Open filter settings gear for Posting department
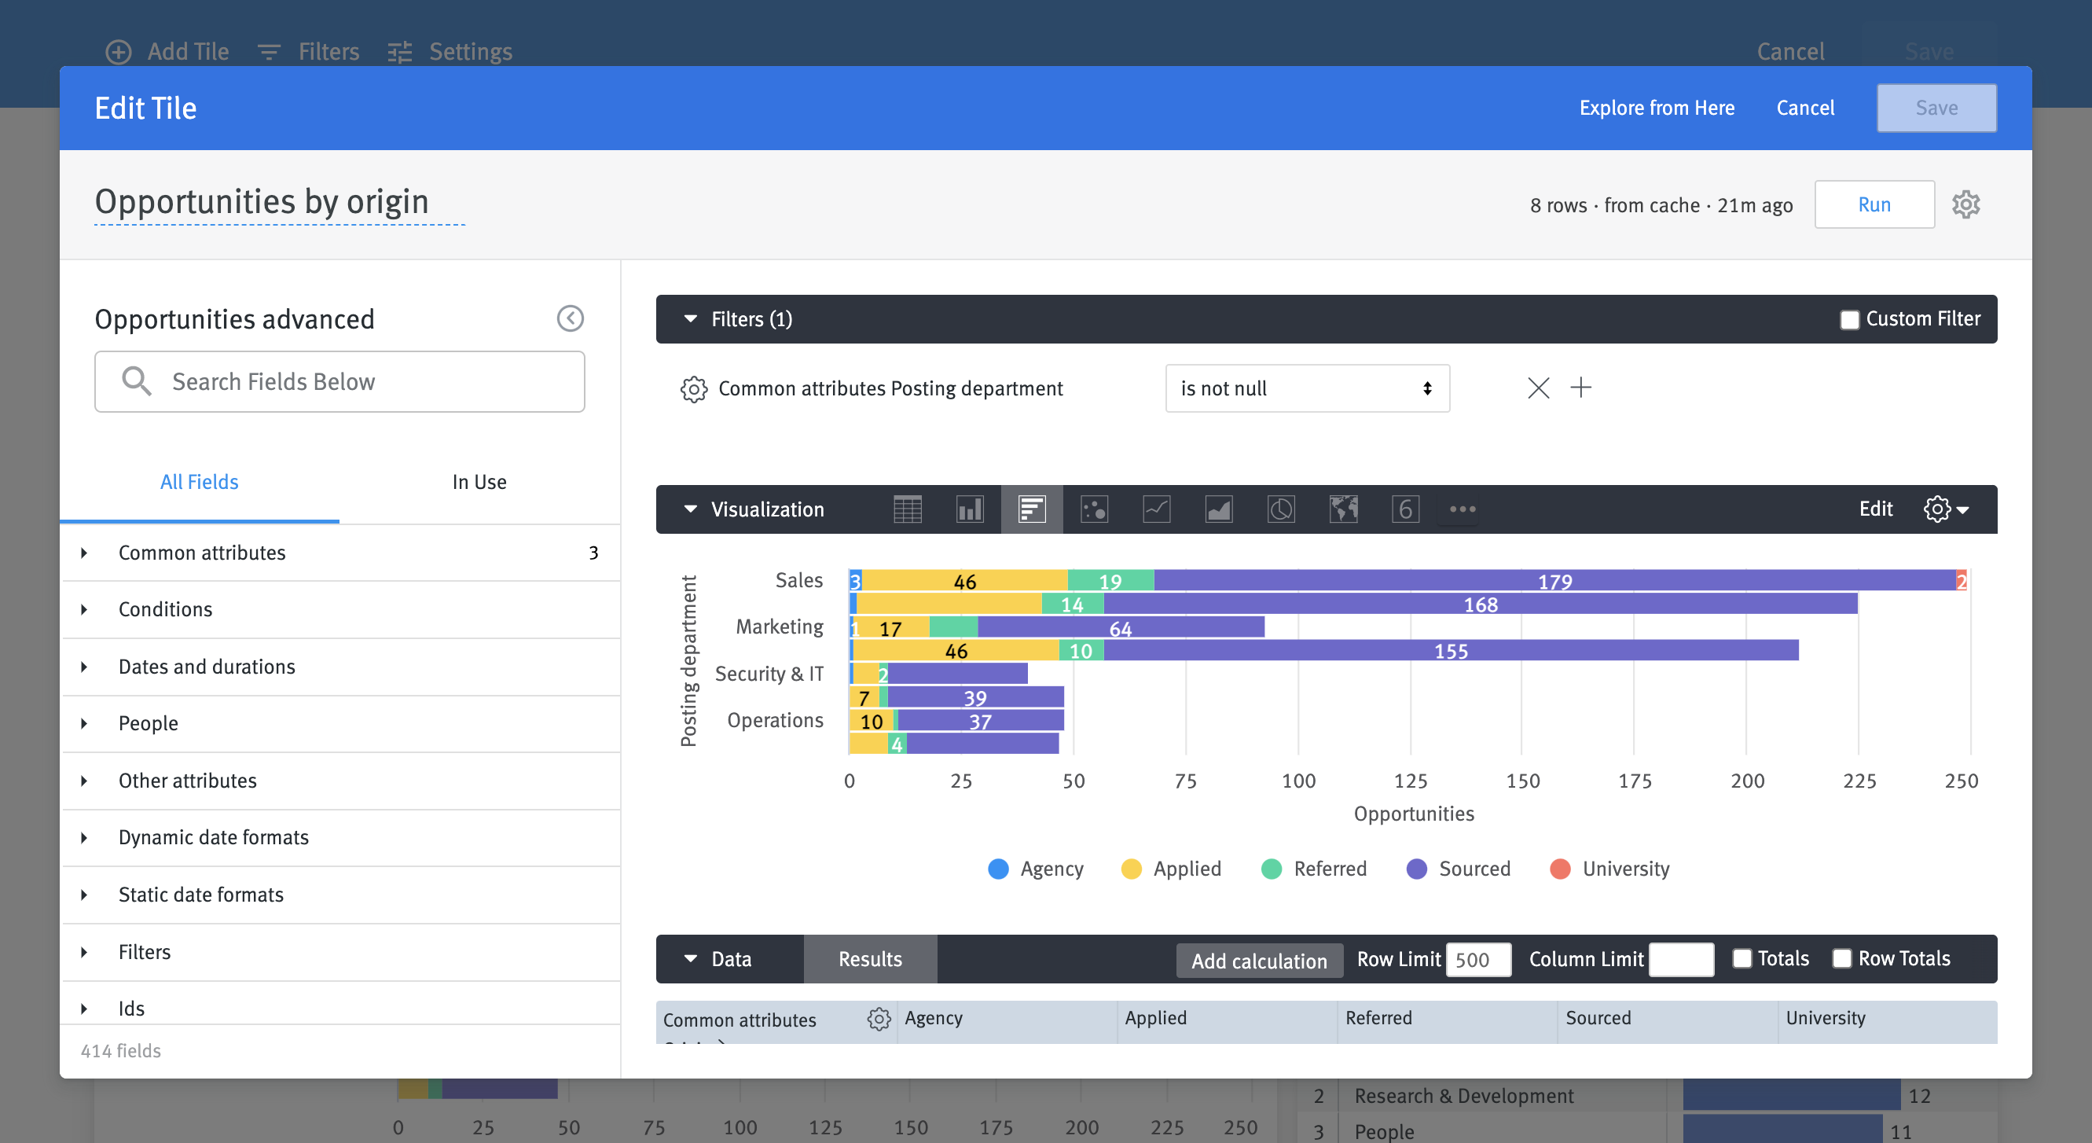Screen dimensions: 2092x1143 [x=694, y=388]
